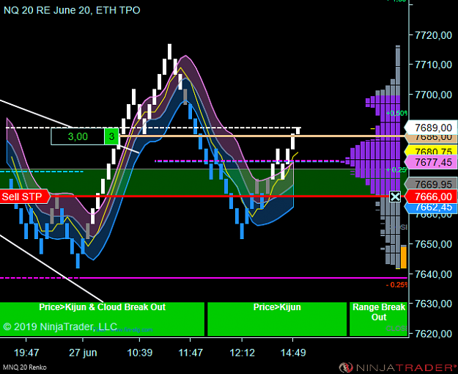The image size is (458, 374).
Task: Click the 27 jun date axis label
Action: click(x=83, y=352)
